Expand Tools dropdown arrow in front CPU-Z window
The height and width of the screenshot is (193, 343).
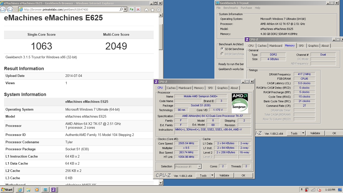[x=212, y=175]
